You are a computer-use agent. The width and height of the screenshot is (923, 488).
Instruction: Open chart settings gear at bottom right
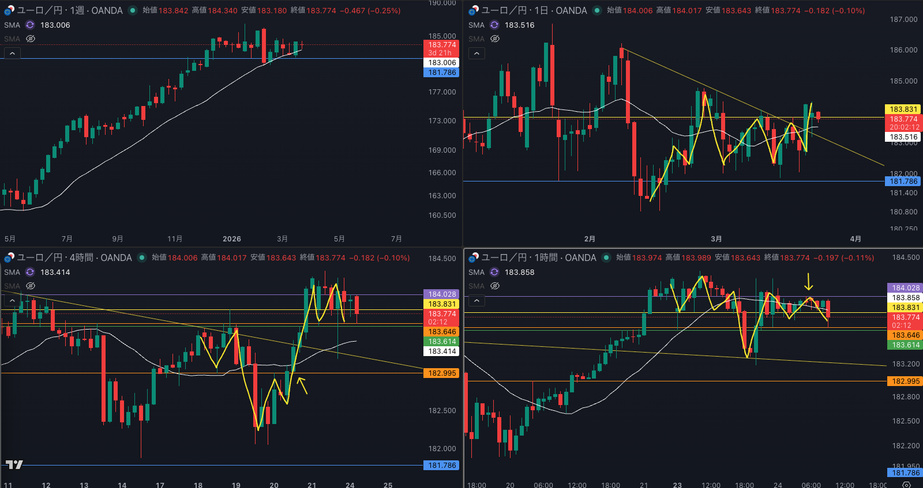[906, 485]
